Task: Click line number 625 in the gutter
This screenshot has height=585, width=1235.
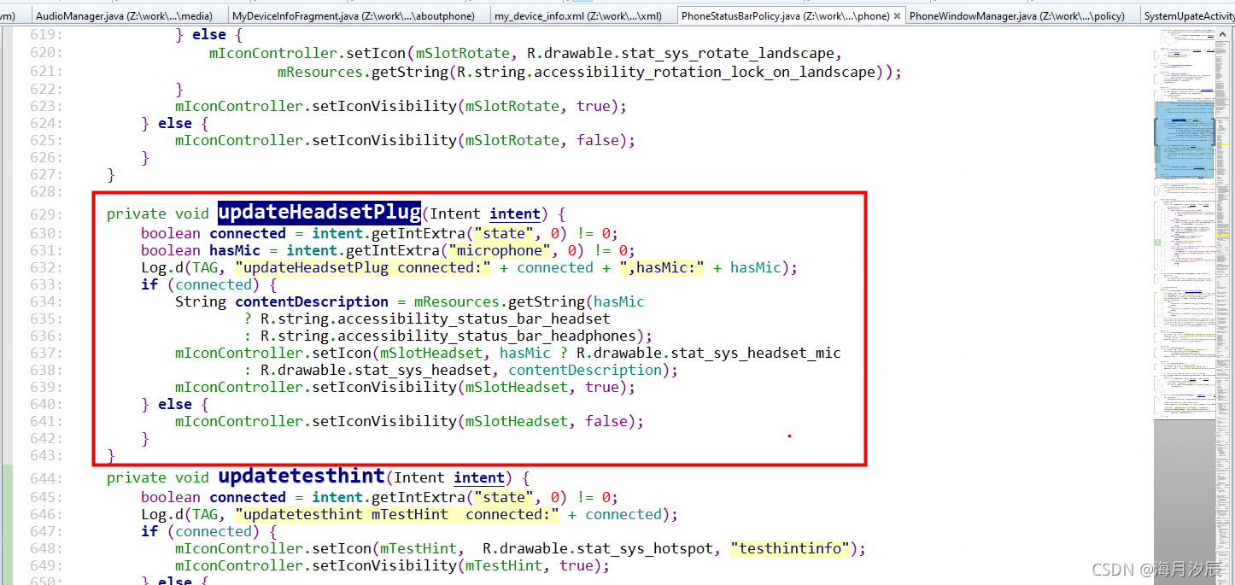Action: pos(46,140)
